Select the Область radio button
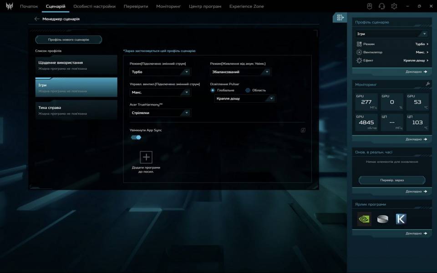The image size is (437, 273). click(248, 90)
